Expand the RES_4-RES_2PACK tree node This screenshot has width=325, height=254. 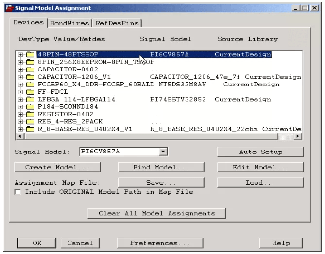pos(20,122)
